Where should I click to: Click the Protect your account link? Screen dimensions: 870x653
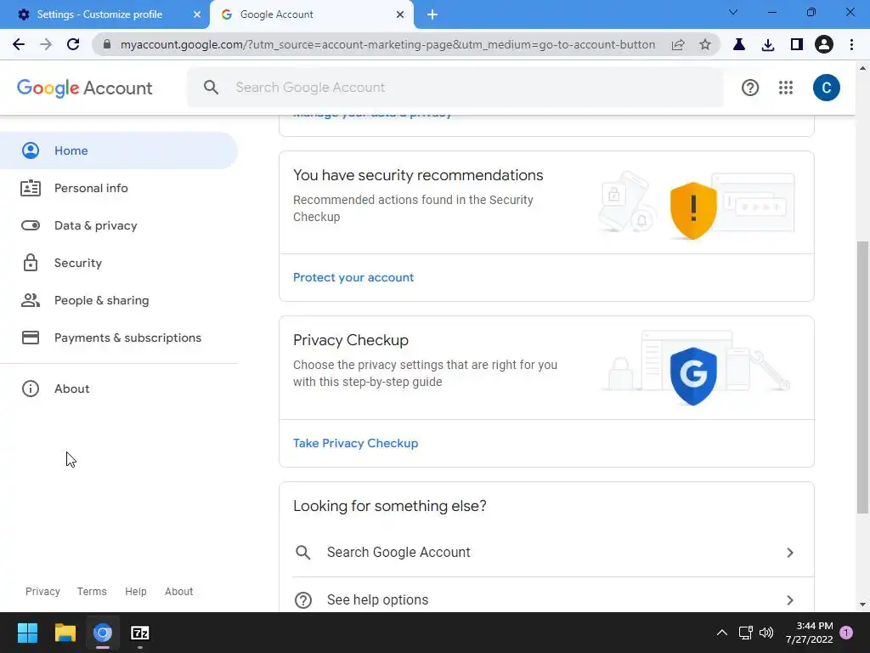353,278
